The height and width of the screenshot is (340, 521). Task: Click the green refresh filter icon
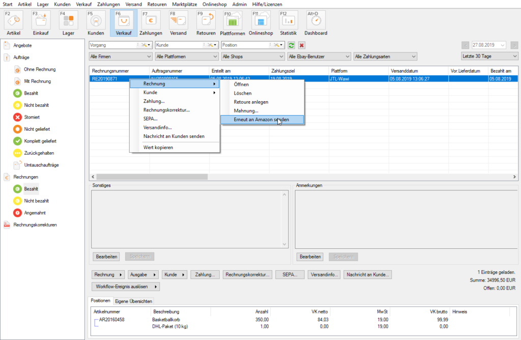292,45
